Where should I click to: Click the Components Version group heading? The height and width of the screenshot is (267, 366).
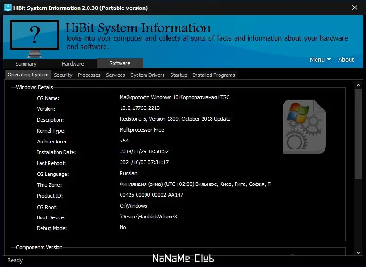[39, 247]
